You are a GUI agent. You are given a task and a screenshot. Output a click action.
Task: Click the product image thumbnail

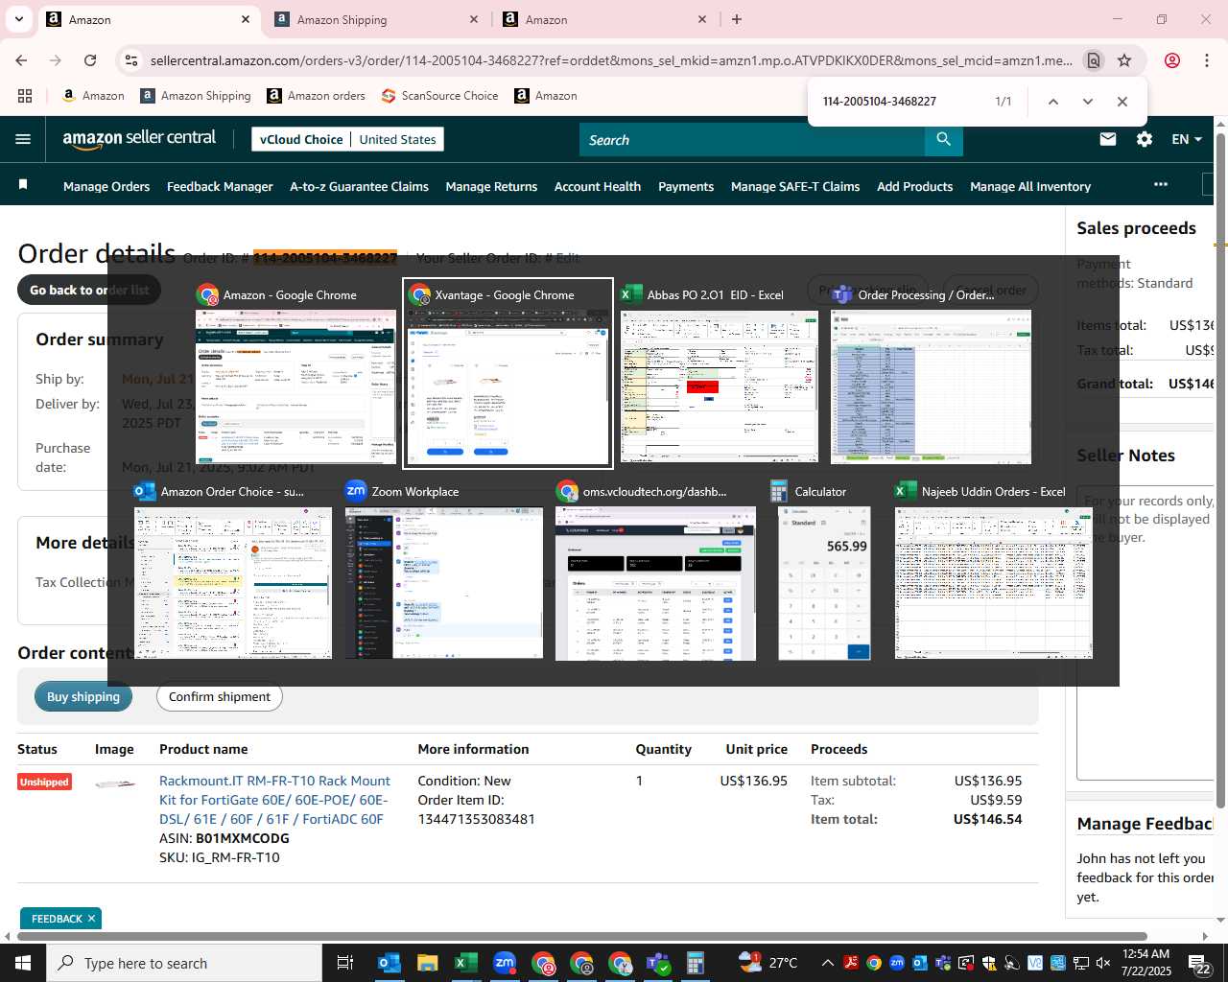pyautogui.click(x=116, y=783)
